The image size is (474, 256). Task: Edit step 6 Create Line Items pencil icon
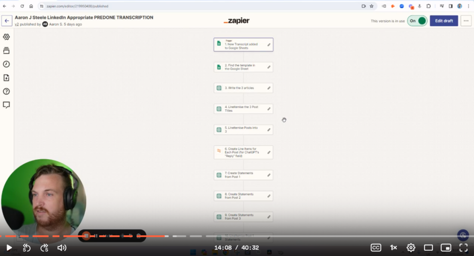(x=269, y=152)
